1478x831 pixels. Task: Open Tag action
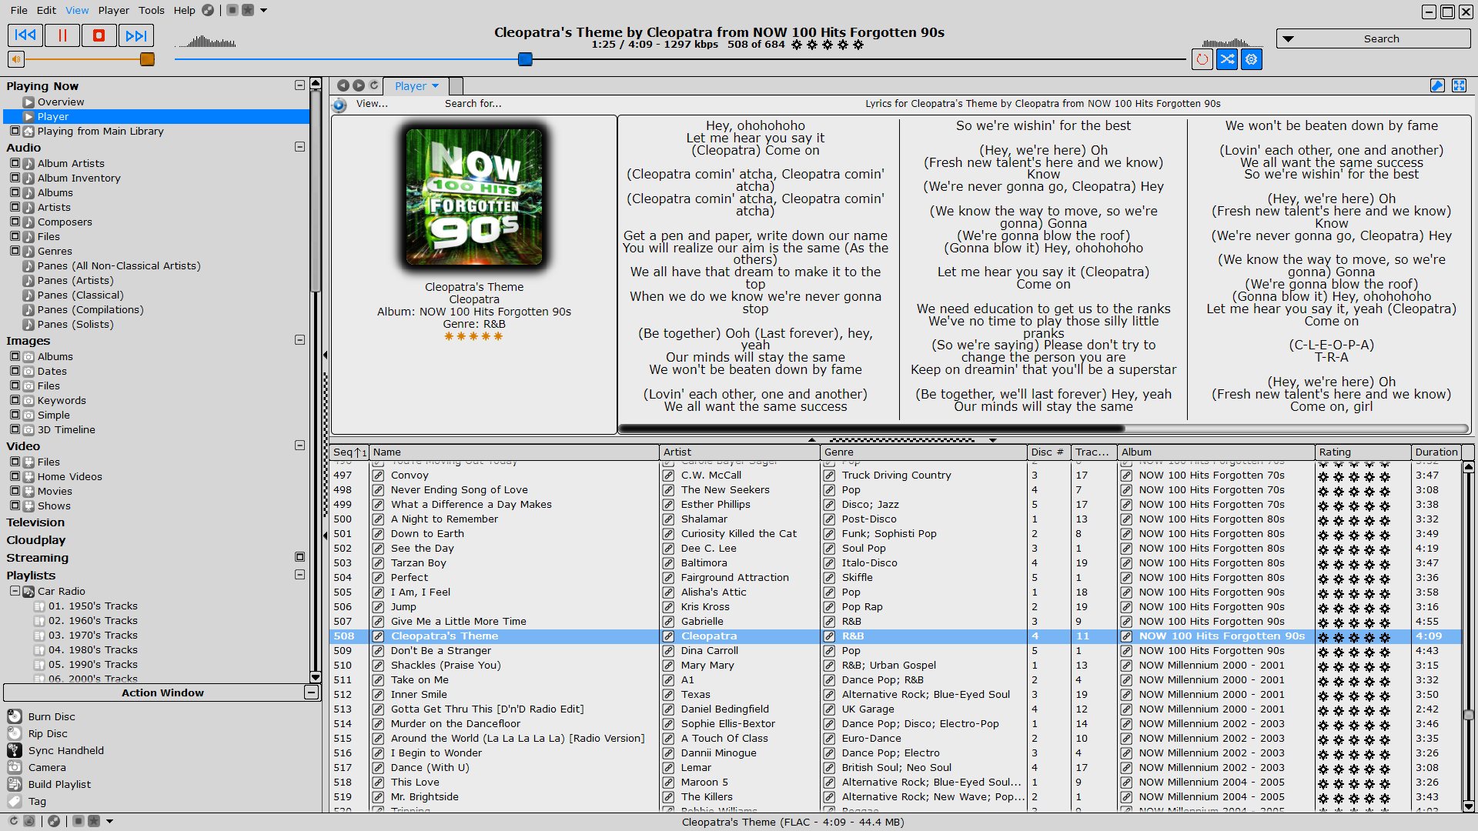37,801
